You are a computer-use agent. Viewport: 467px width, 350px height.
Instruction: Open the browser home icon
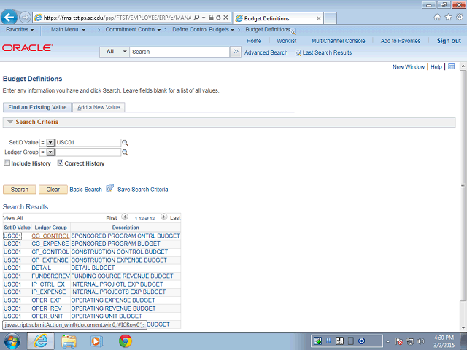click(x=437, y=17)
